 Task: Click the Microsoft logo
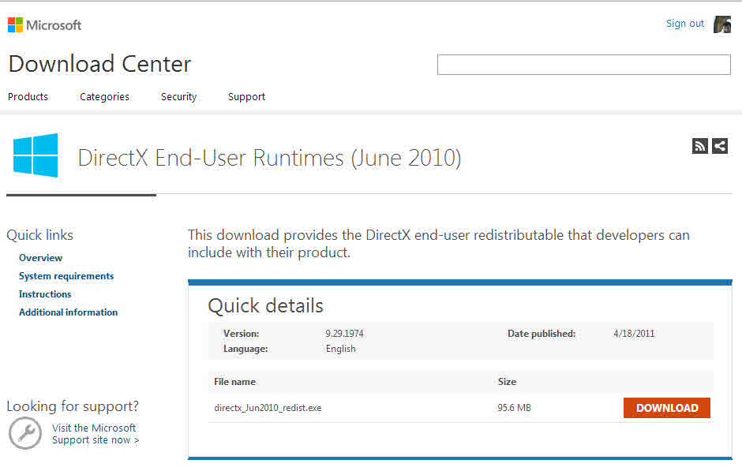point(44,24)
